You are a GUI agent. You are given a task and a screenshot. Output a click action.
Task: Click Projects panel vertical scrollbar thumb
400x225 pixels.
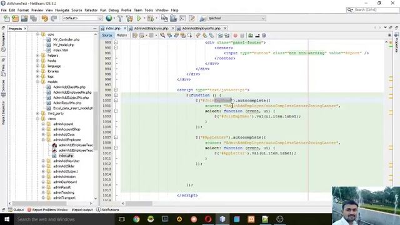point(96,121)
